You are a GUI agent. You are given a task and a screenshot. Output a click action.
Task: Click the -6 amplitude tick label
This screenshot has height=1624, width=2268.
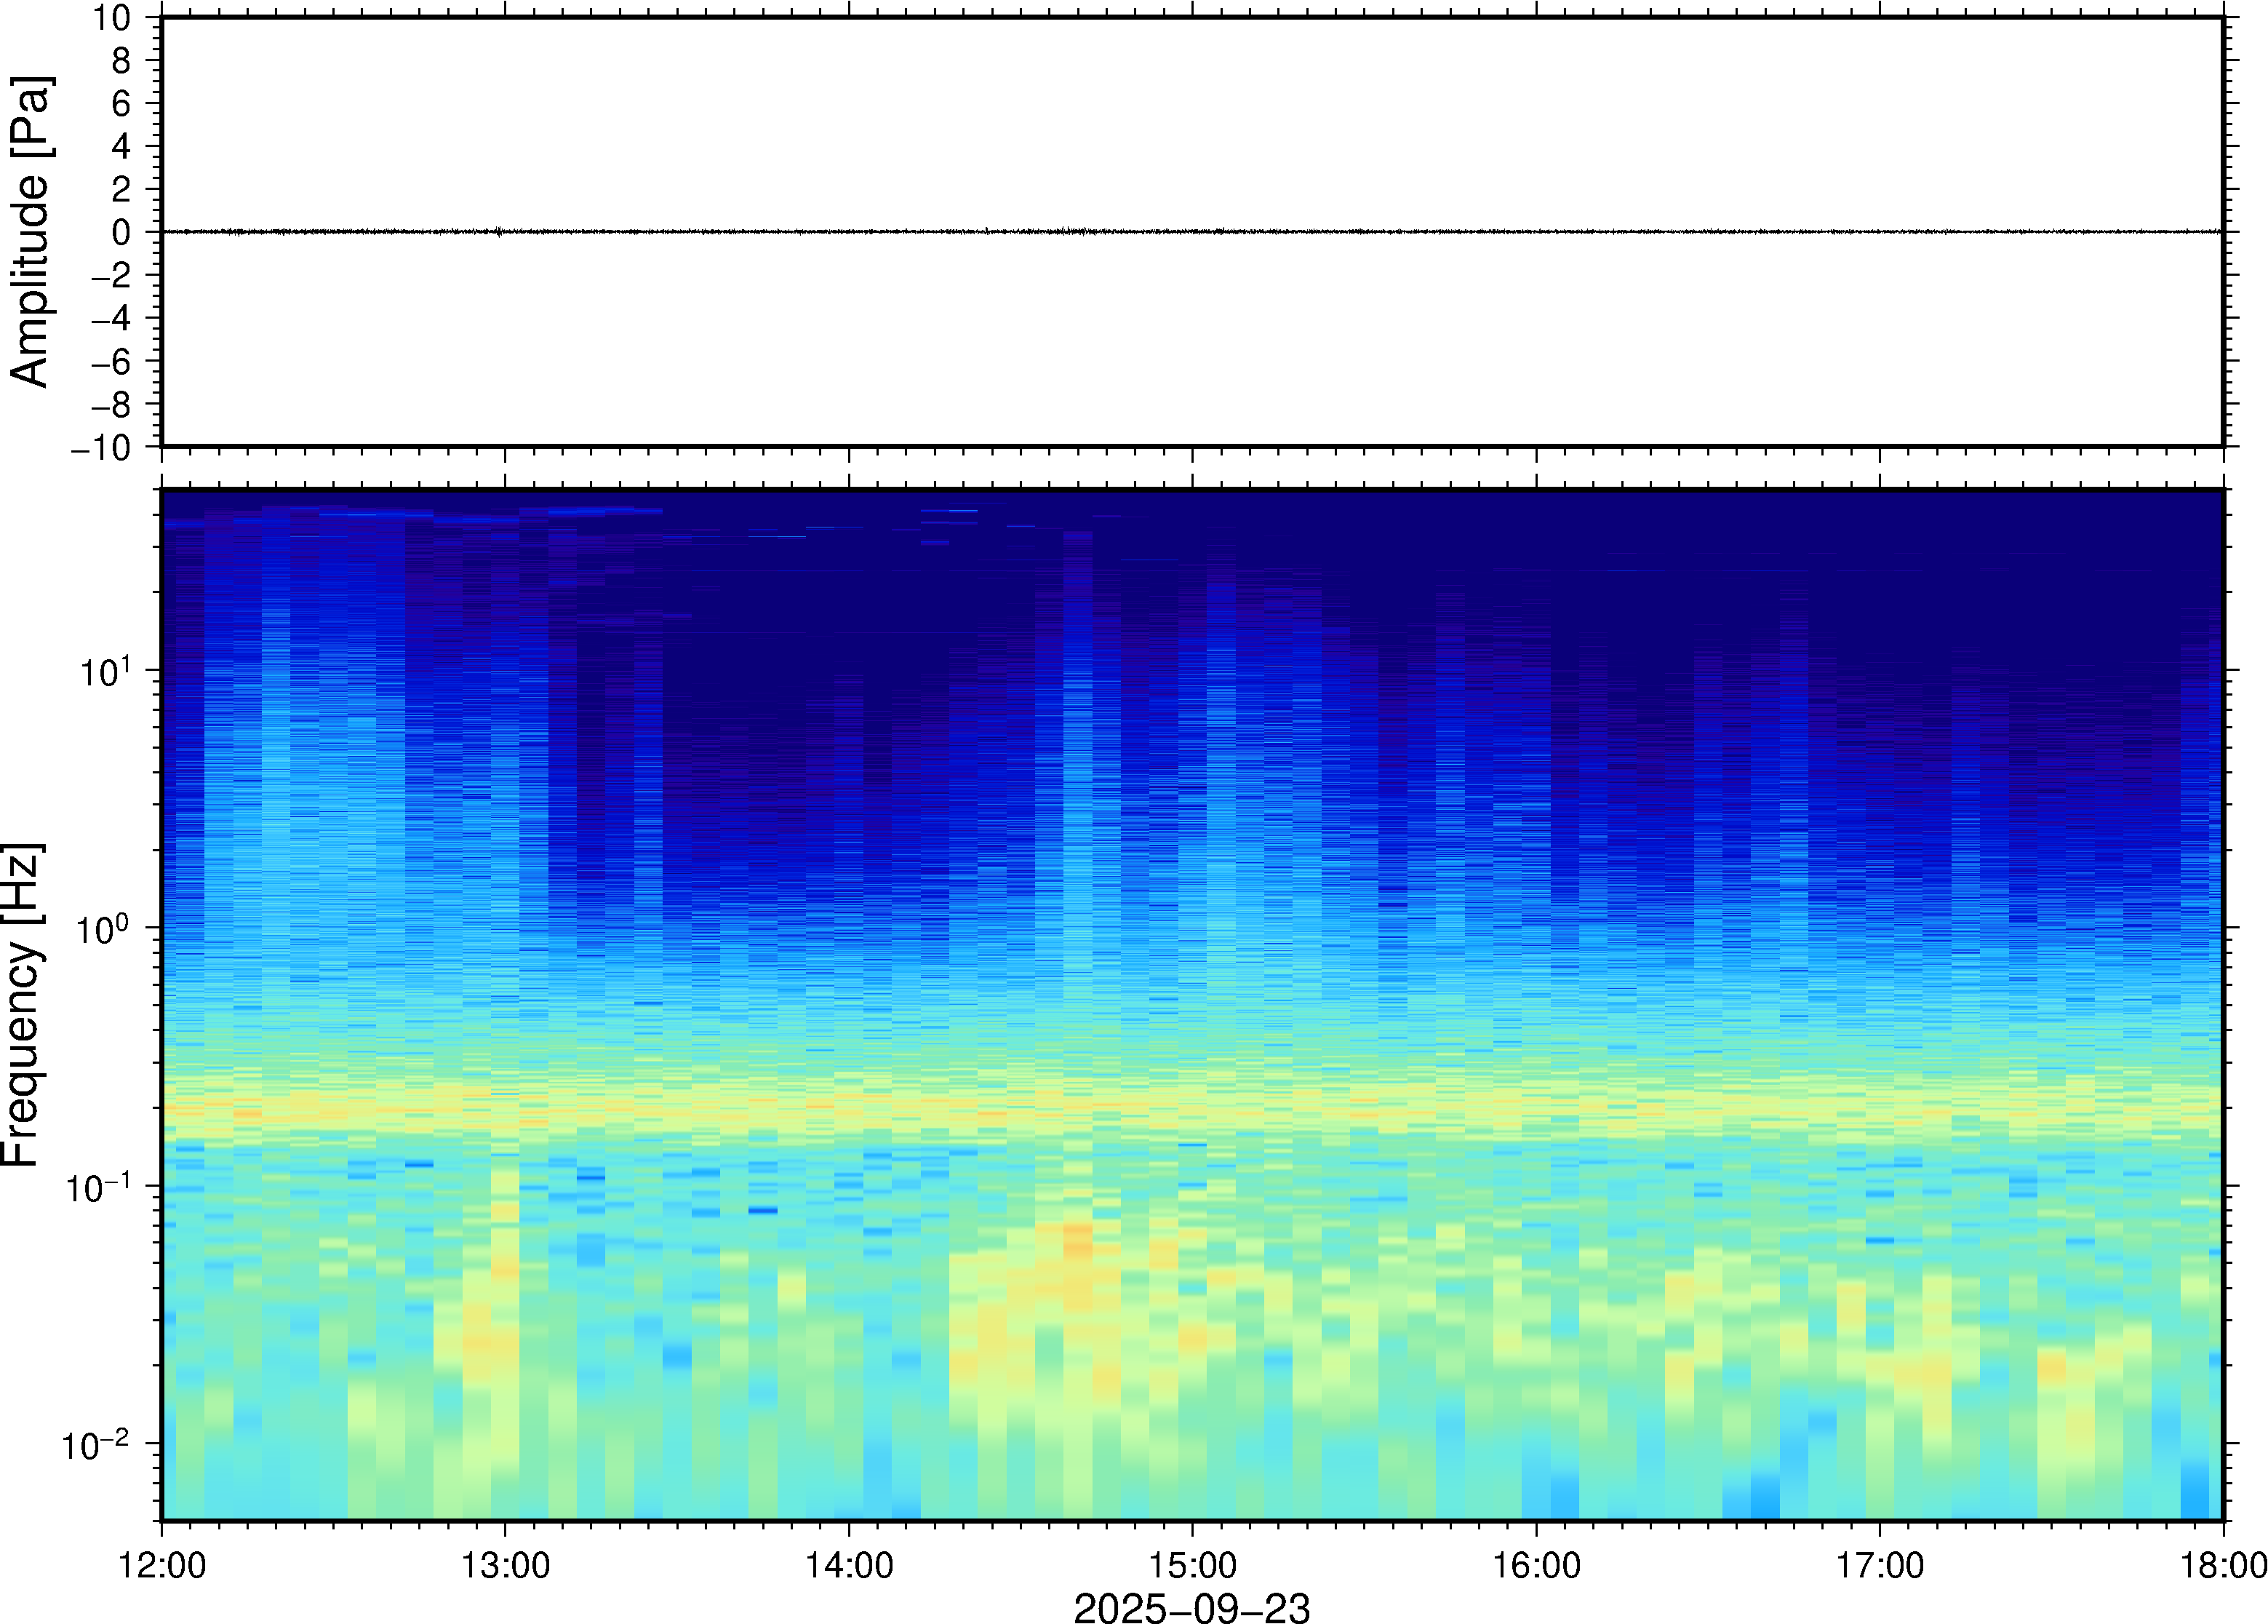click(x=110, y=362)
